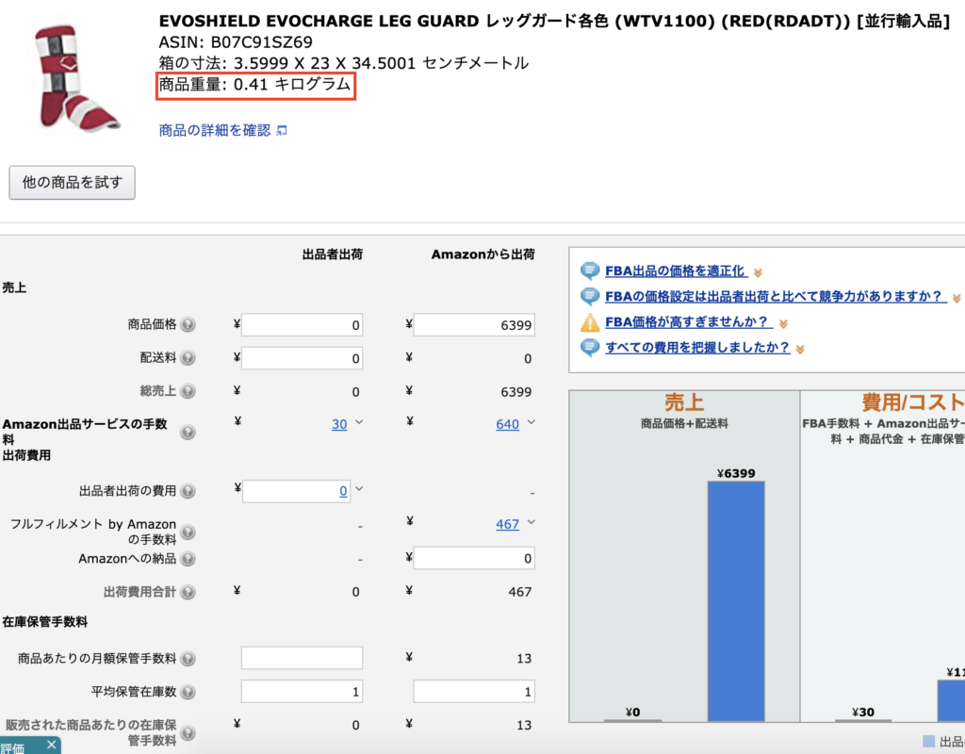Open help icon beside 出荷費用合計
Image resolution: width=965 pixels, height=754 pixels.
click(188, 592)
